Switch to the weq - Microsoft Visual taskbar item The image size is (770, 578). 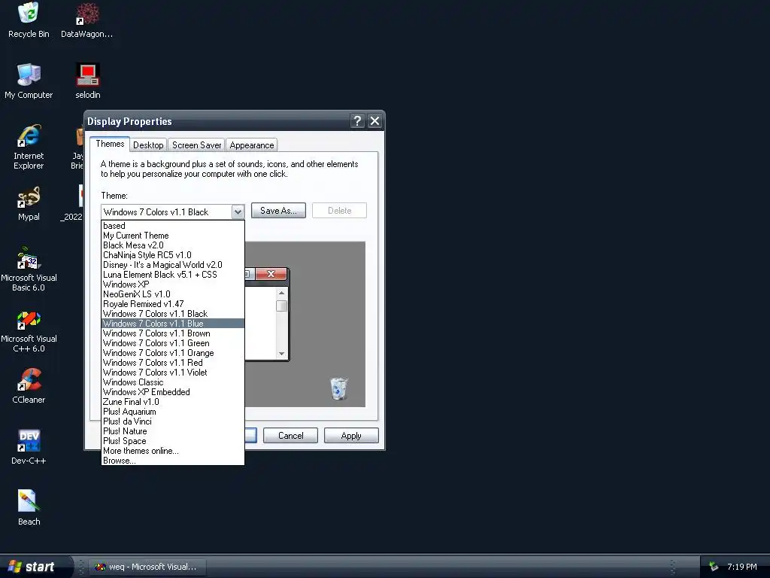148,567
